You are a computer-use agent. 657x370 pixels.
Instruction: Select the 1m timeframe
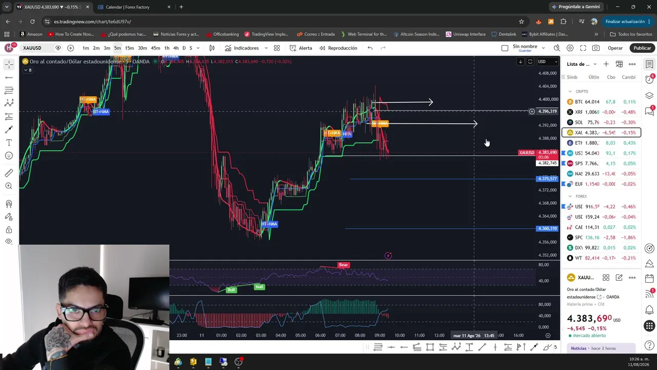coord(86,48)
